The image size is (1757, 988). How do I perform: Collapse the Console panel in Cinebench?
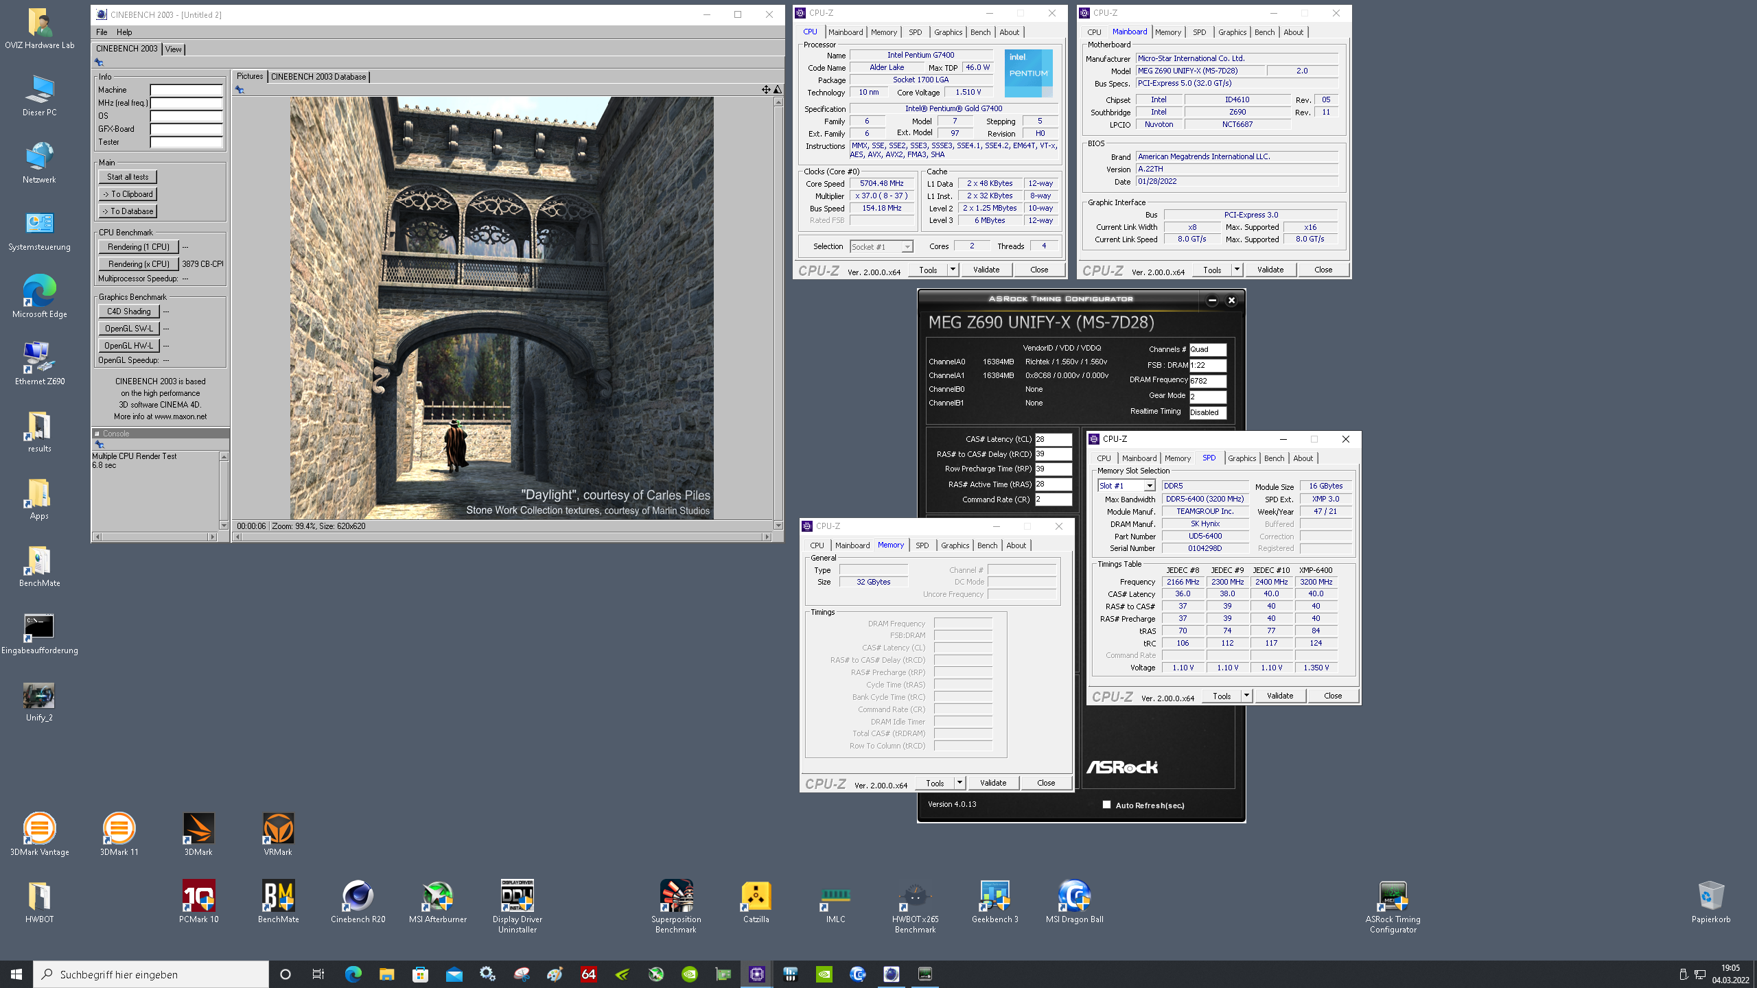[x=97, y=434]
